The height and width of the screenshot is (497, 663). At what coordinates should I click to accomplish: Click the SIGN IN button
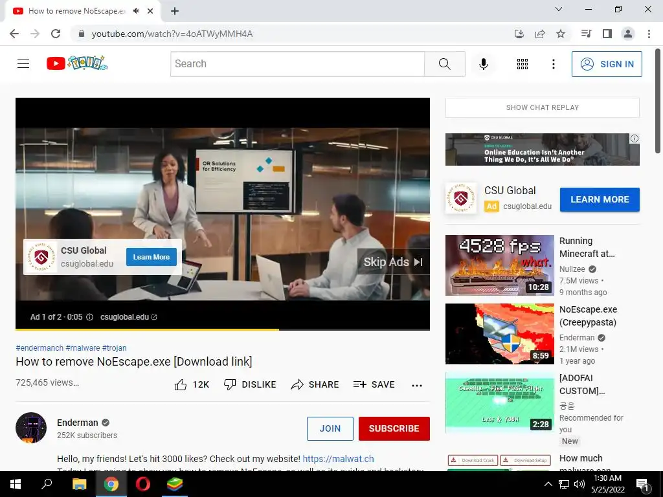606,64
